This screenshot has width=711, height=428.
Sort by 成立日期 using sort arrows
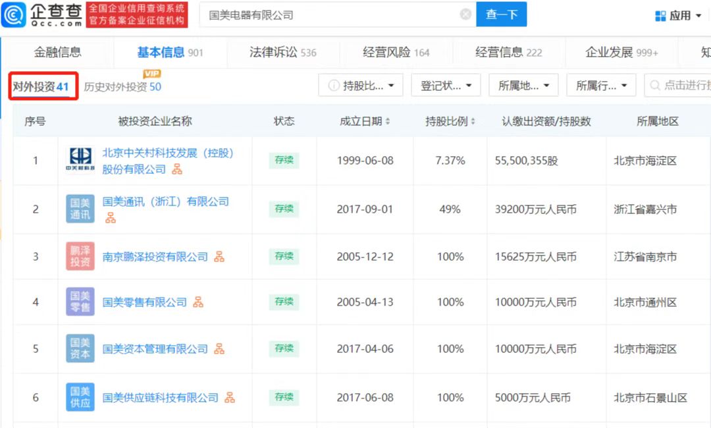(x=387, y=122)
